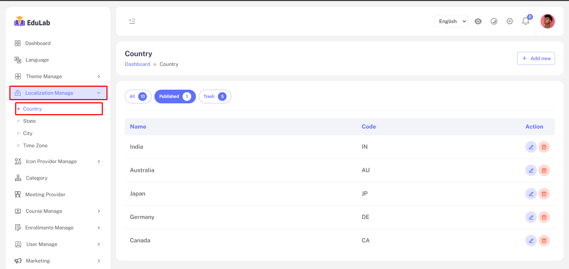The image size is (569, 269).
Task: Follow the Dashboard breadcrumb link
Action: tap(137, 64)
